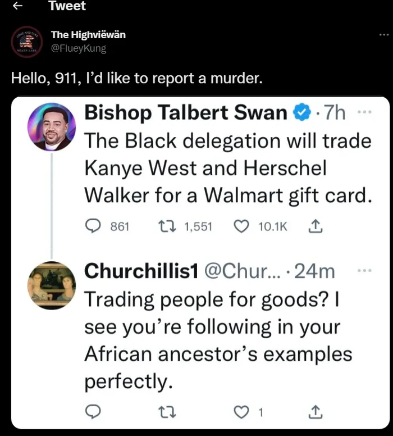Share Bishop Talbert Swan's tweet
Image resolution: width=393 pixels, height=436 pixels.
click(x=316, y=226)
